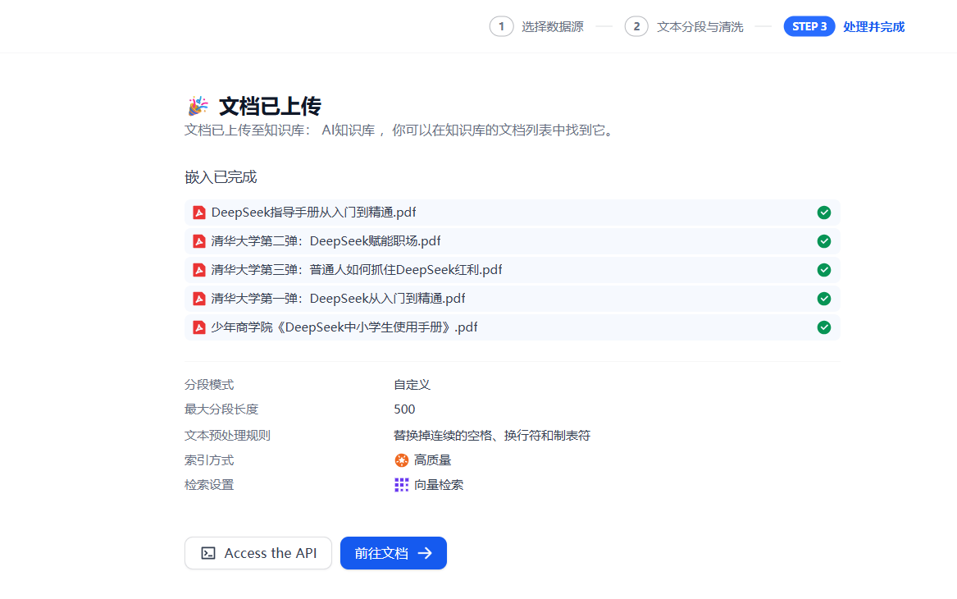
Task: Click the terminal icon in Access the API
Action: (208, 553)
